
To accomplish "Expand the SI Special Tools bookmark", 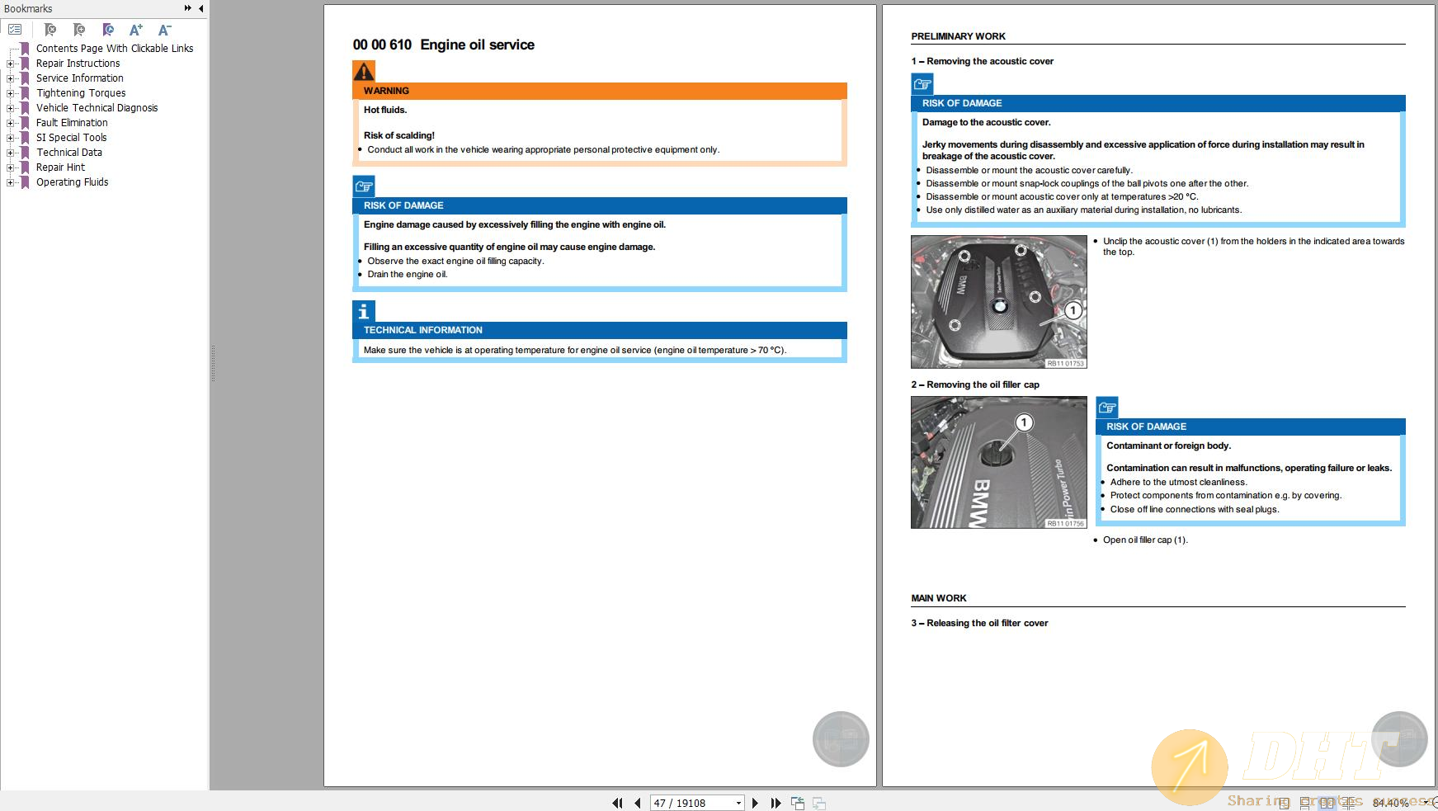I will click(11, 138).
